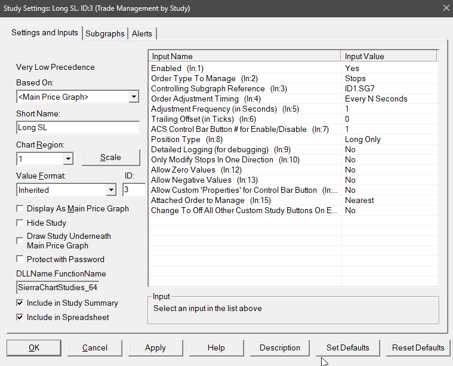This screenshot has height=366, width=453.
Task: Select the Position Type input row
Action: coord(245,140)
